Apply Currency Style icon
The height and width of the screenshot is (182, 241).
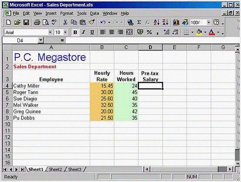click(x=140, y=32)
